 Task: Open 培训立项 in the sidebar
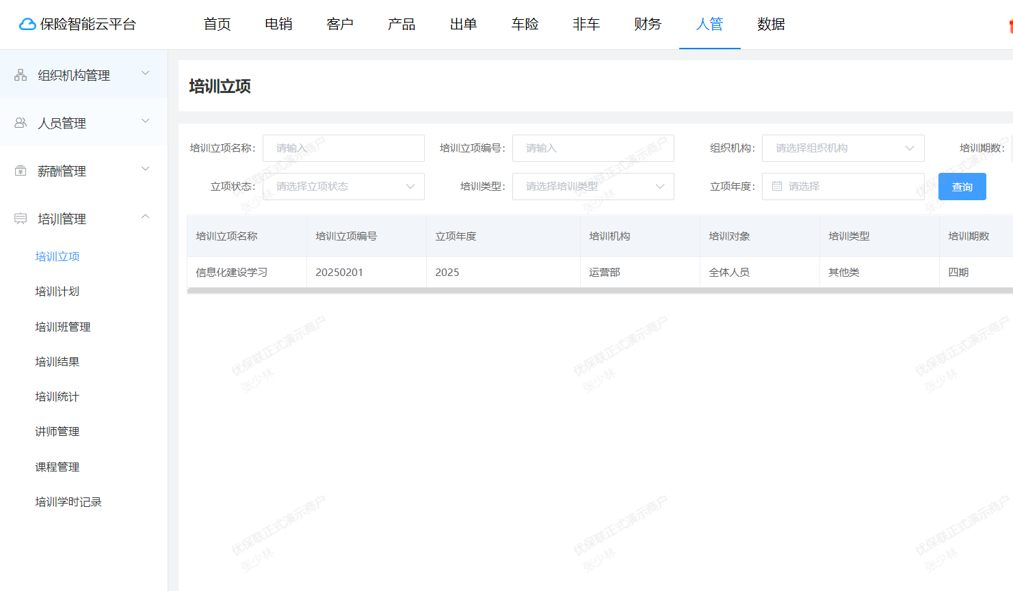[57, 256]
